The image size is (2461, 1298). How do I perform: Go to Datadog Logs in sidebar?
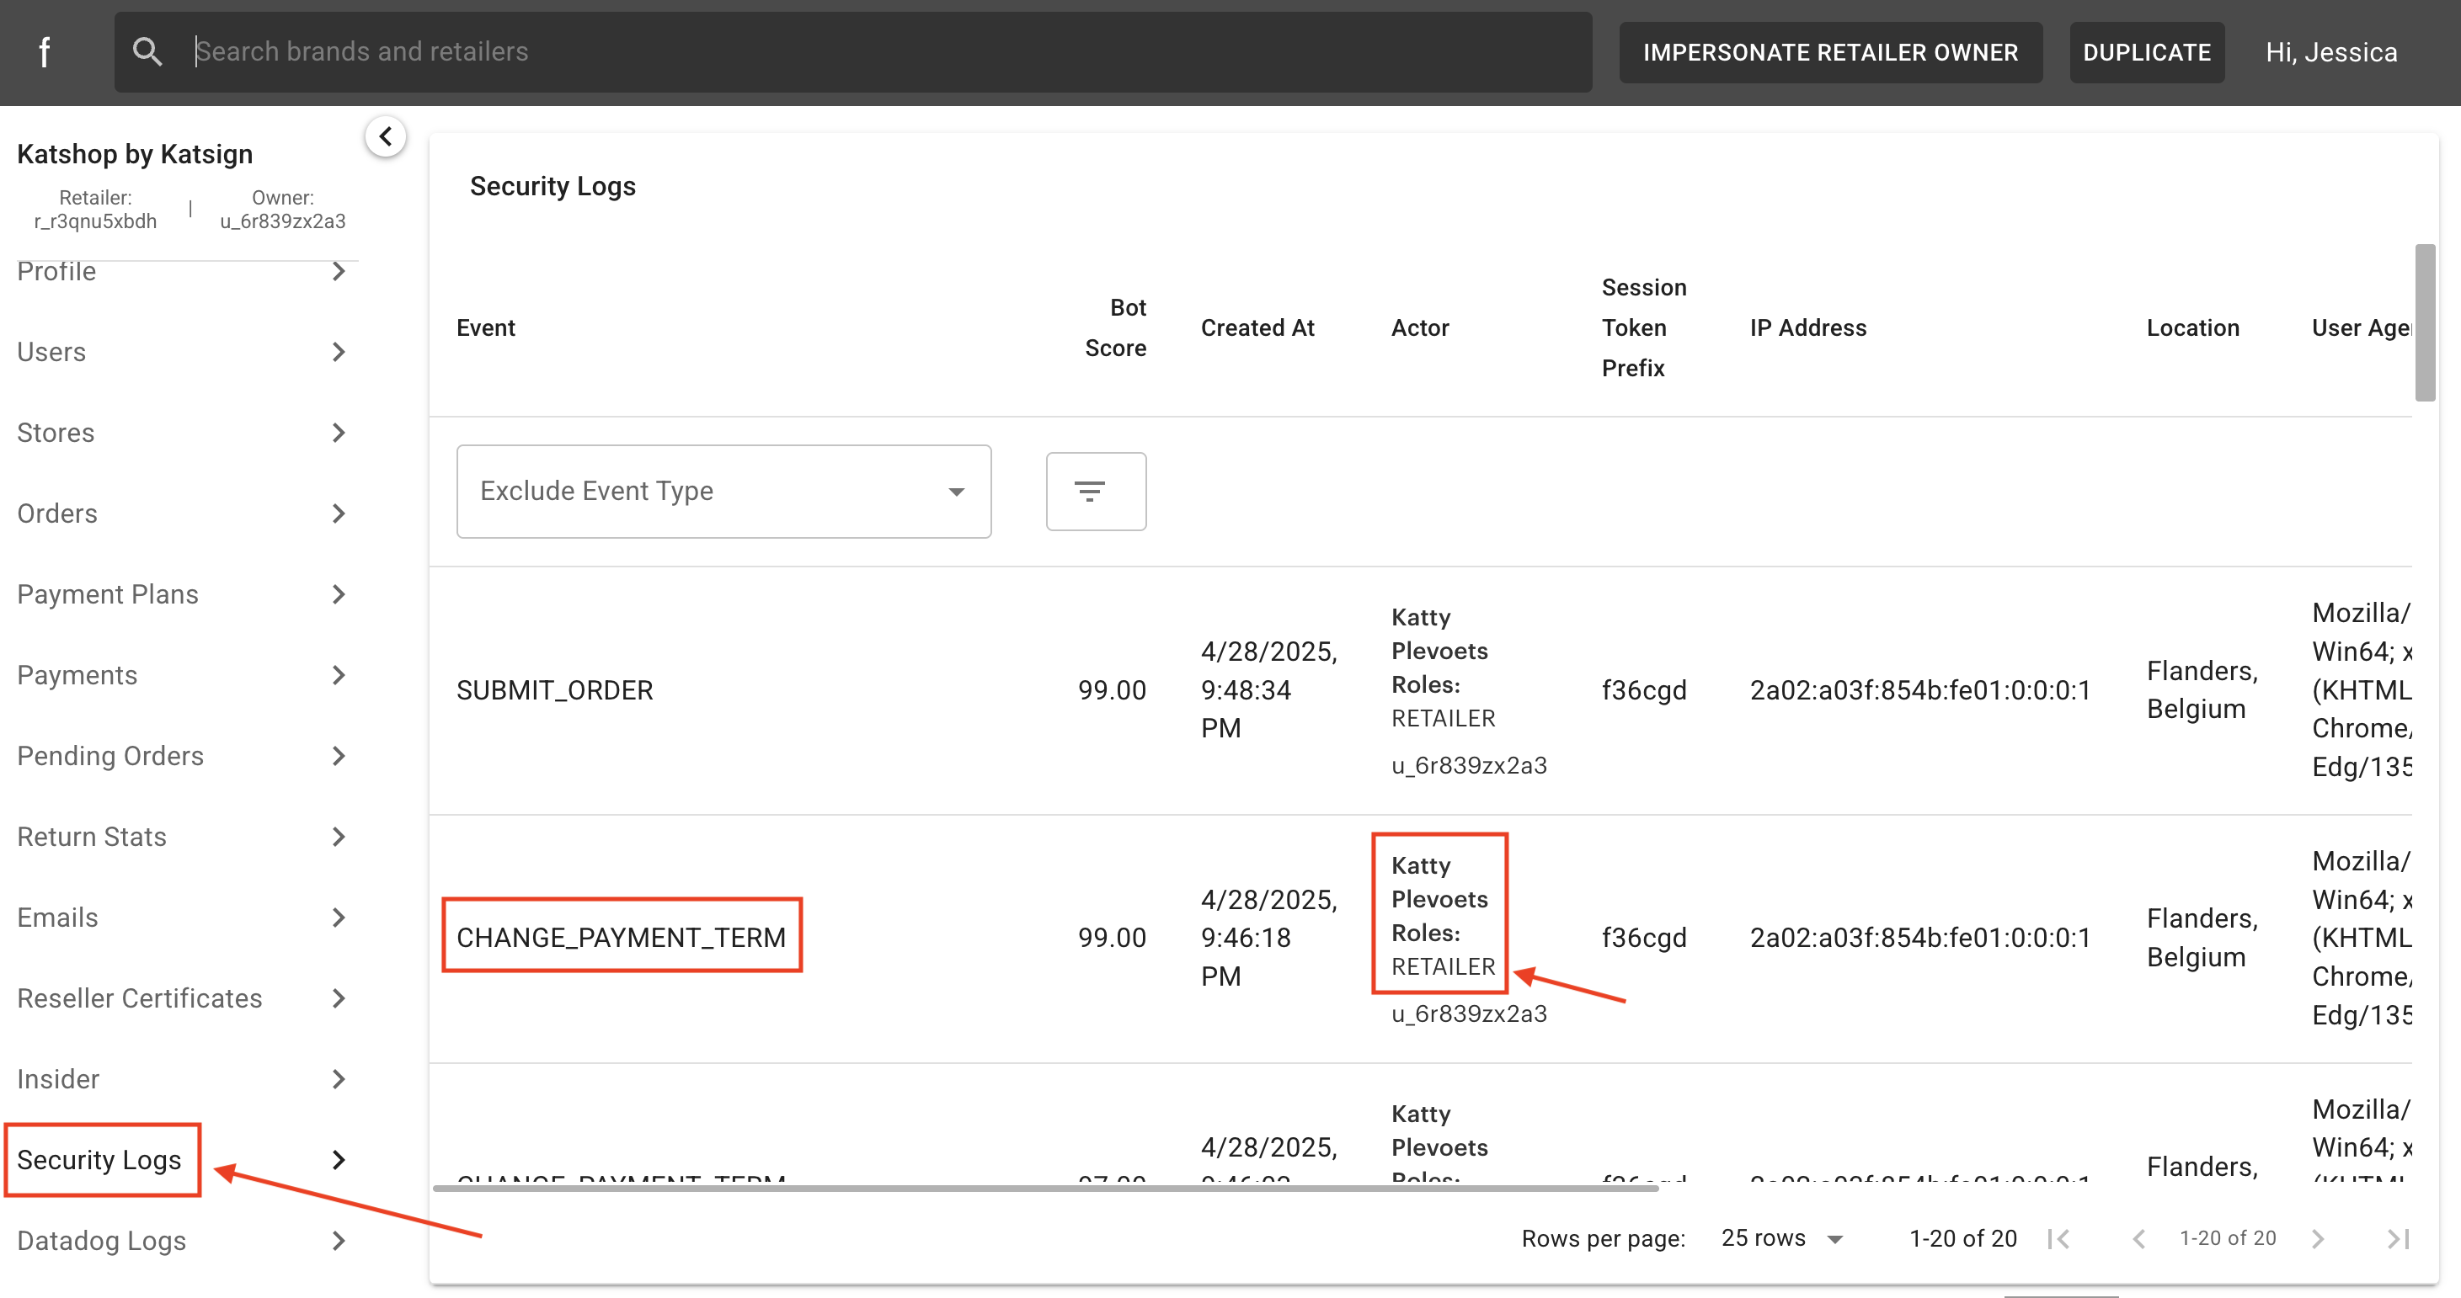point(182,1241)
